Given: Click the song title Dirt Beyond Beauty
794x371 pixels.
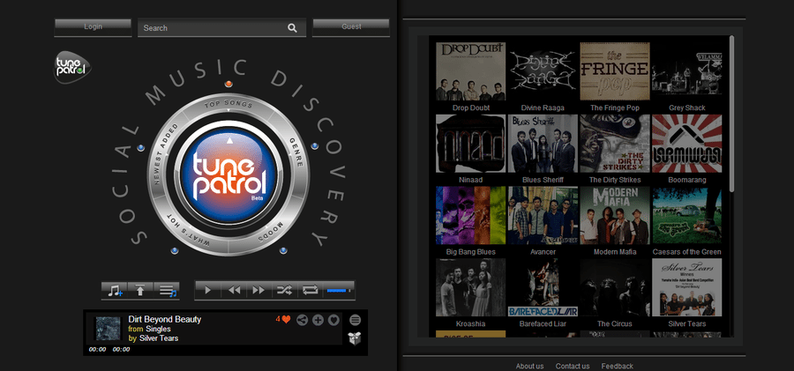Looking at the screenshot, I should tap(165, 319).
